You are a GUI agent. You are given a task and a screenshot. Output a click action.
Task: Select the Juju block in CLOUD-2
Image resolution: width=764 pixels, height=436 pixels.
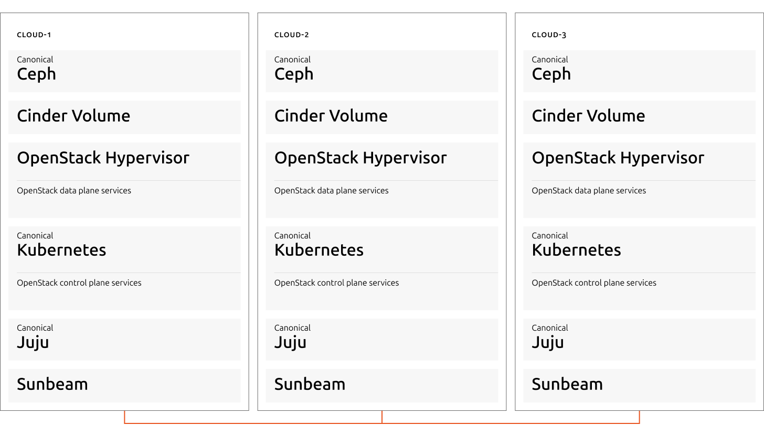click(x=382, y=340)
